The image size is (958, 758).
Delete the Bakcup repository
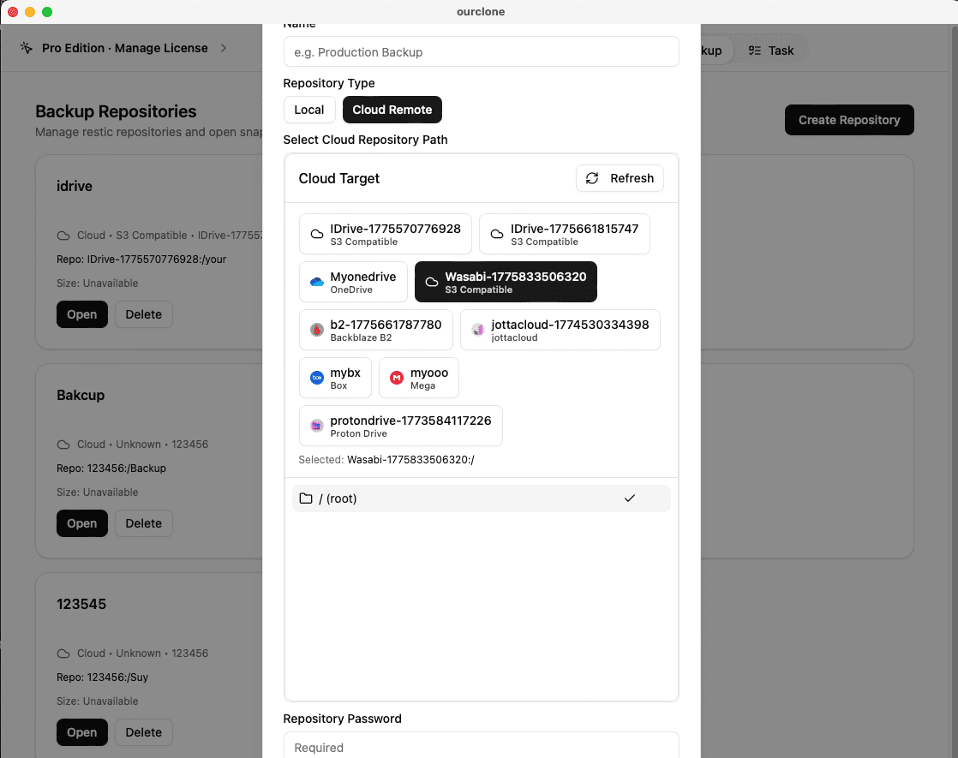(143, 523)
